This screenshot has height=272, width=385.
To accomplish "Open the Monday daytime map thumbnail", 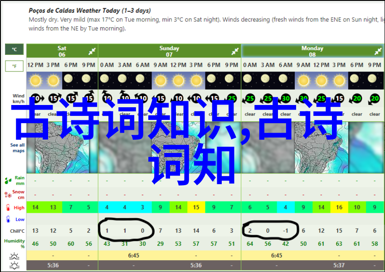I will point(321,148).
